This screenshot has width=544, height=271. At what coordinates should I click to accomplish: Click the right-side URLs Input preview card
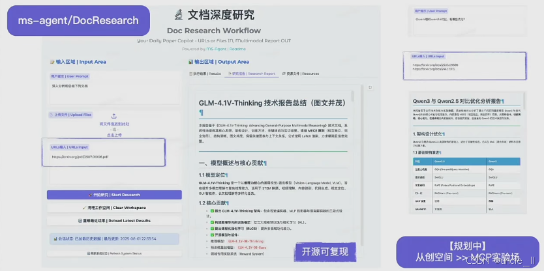[464, 66]
